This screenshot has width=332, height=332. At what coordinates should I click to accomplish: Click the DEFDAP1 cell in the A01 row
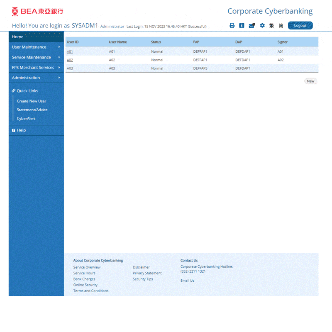[243, 51]
